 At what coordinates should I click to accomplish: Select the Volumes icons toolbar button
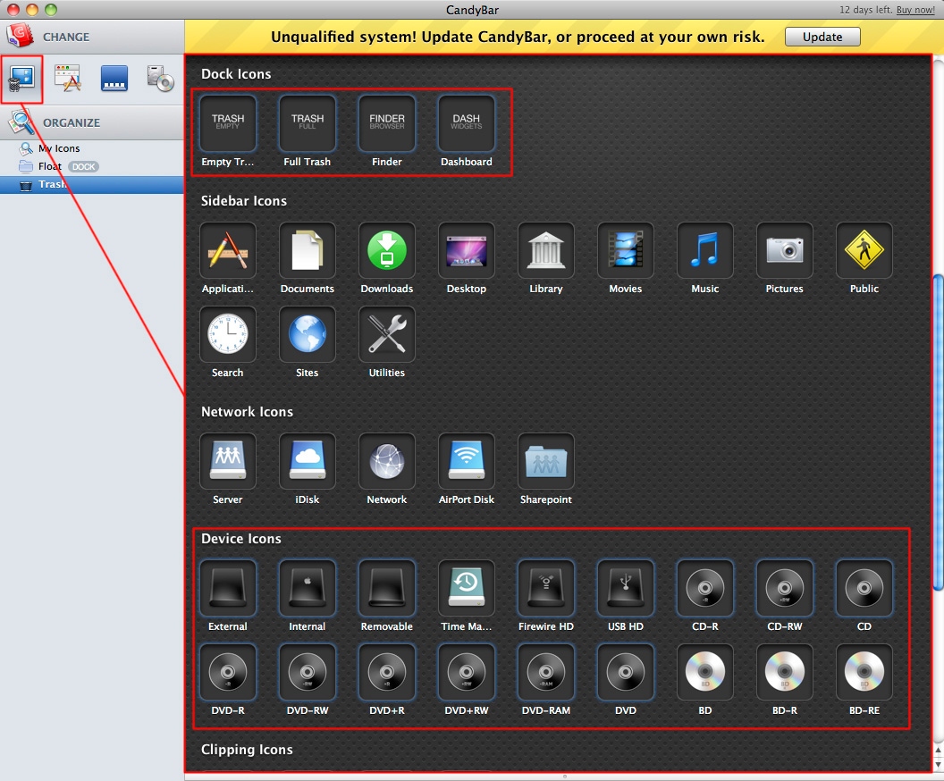click(161, 79)
